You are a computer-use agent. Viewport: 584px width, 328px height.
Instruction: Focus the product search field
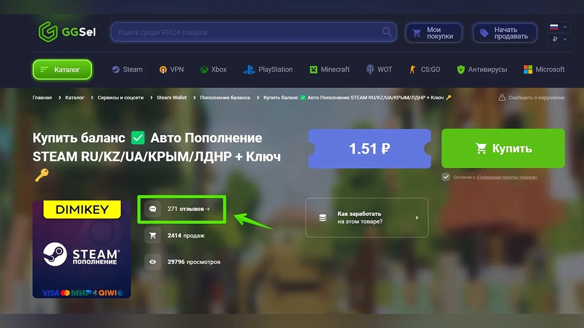click(254, 33)
